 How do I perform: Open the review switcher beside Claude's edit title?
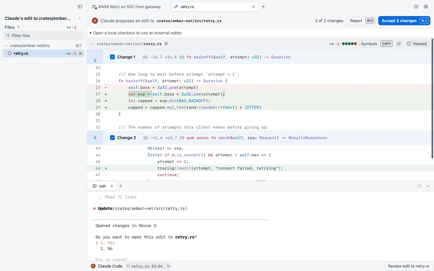coord(80,18)
